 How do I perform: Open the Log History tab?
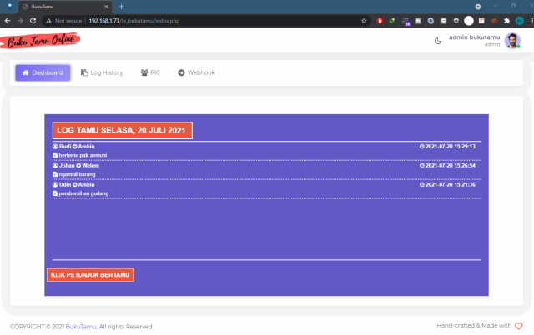[x=102, y=72]
